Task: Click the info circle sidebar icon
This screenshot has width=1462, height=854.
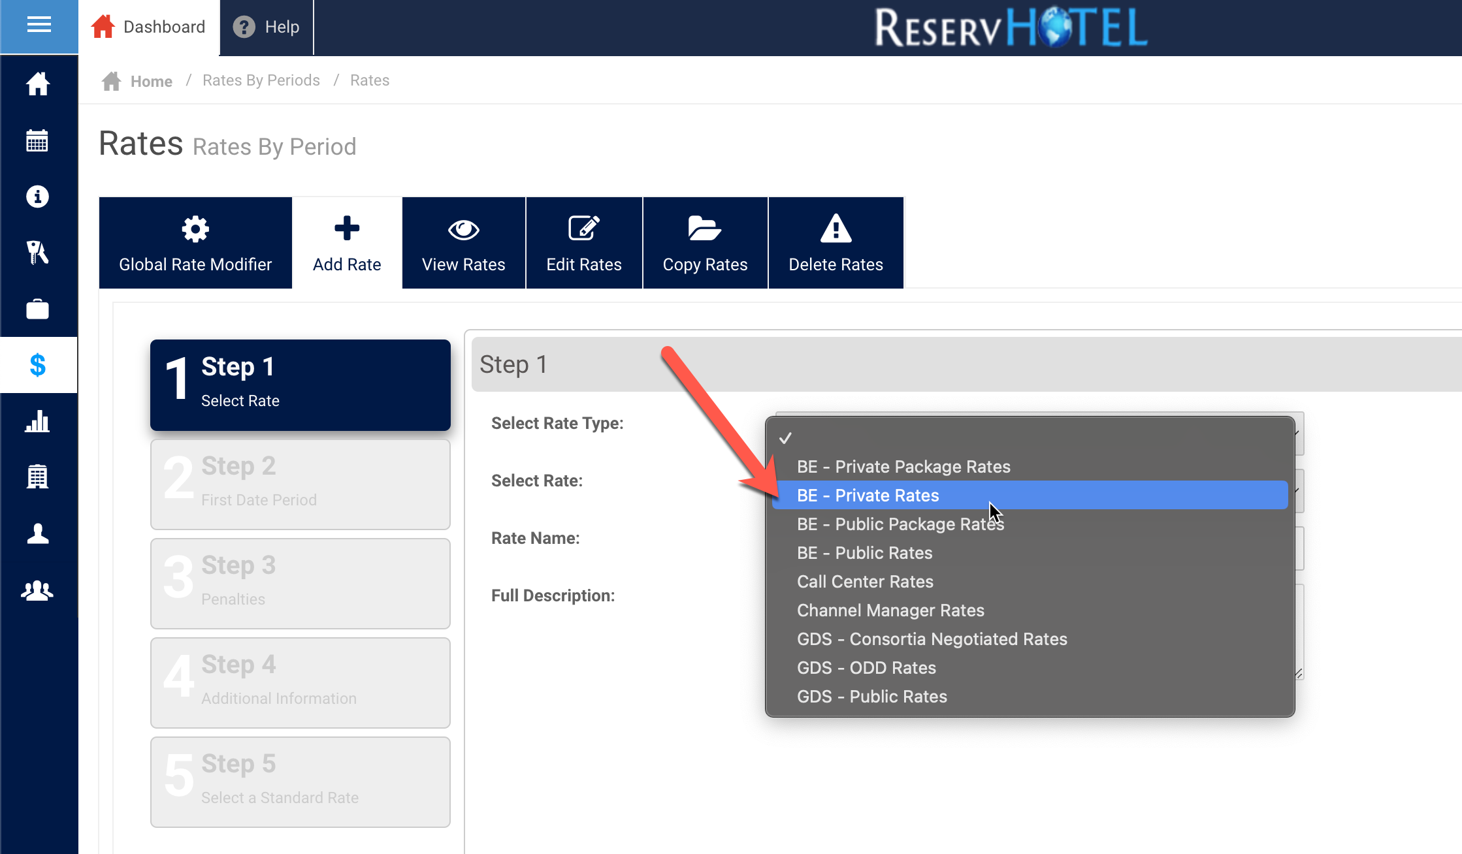Action: (x=37, y=197)
